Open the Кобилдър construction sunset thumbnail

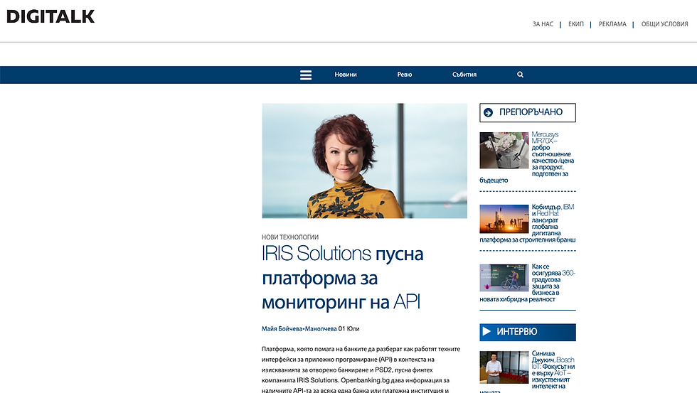tap(504, 219)
